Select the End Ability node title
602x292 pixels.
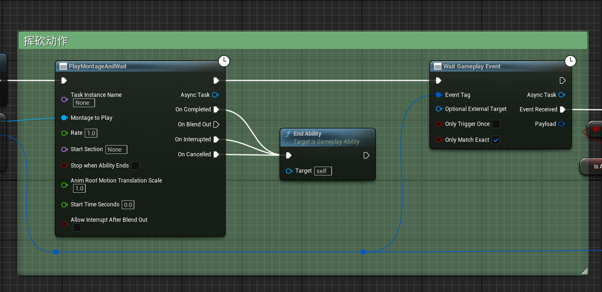pyautogui.click(x=307, y=134)
